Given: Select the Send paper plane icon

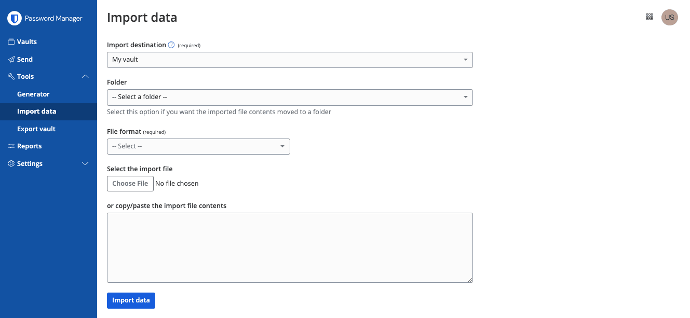Looking at the screenshot, I should pyautogui.click(x=11, y=59).
